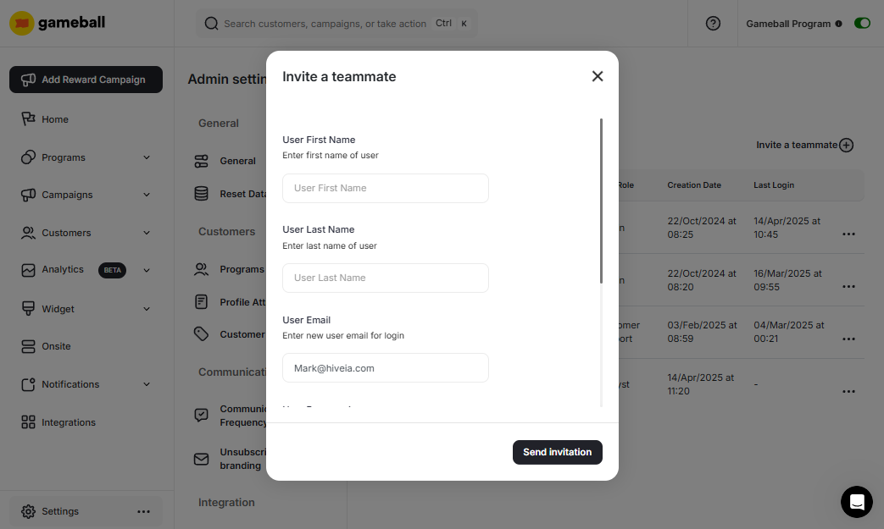Click the Home sidebar icon
The width and height of the screenshot is (884, 529).
(26, 119)
